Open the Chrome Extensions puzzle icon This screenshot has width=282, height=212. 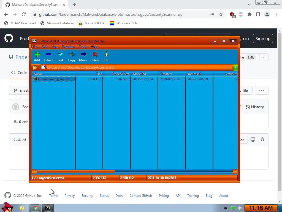[250, 14]
